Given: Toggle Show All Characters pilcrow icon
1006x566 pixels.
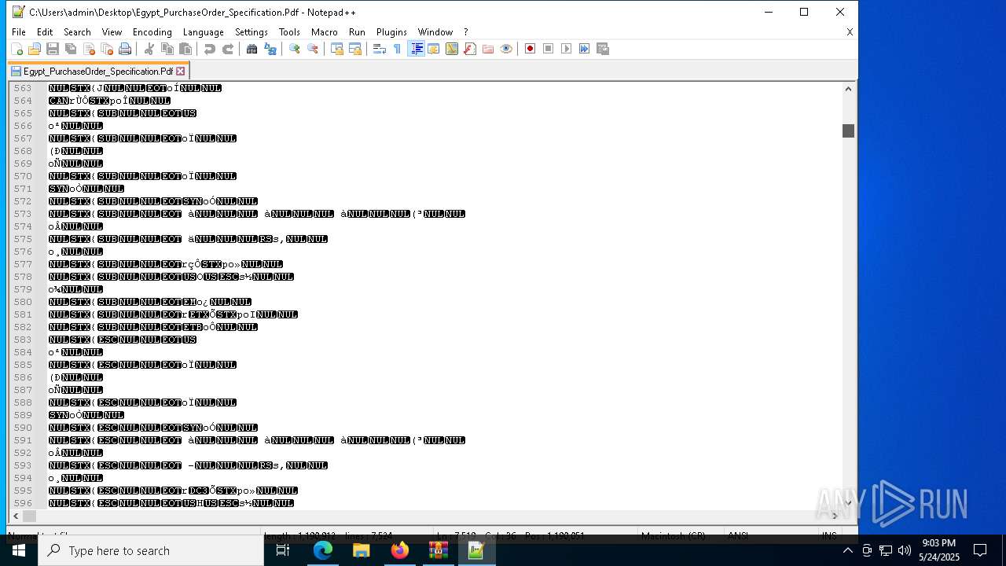Looking at the screenshot, I should tap(398, 49).
